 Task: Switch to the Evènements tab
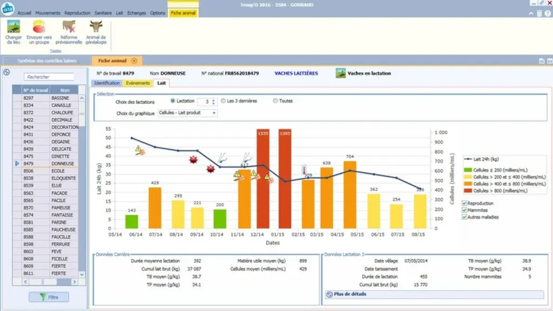coord(138,83)
